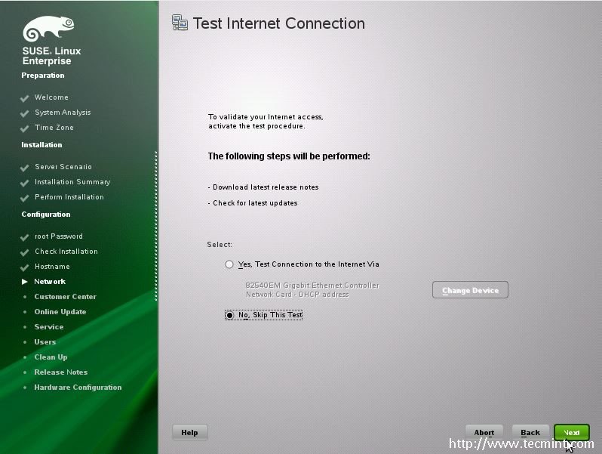Click the checkmark next to root Password
Image resolution: width=602 pixels, height=454 pixels.
pos(25,237)
